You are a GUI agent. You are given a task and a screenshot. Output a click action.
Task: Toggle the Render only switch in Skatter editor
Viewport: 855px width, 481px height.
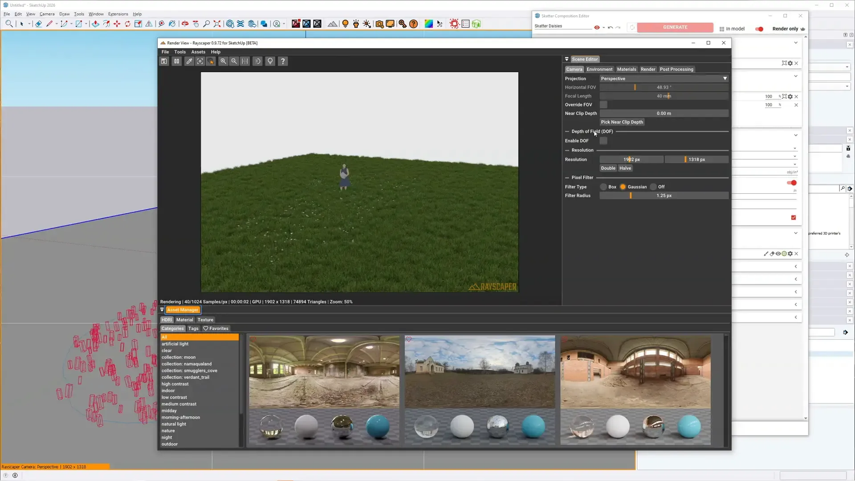coord(759,29)
